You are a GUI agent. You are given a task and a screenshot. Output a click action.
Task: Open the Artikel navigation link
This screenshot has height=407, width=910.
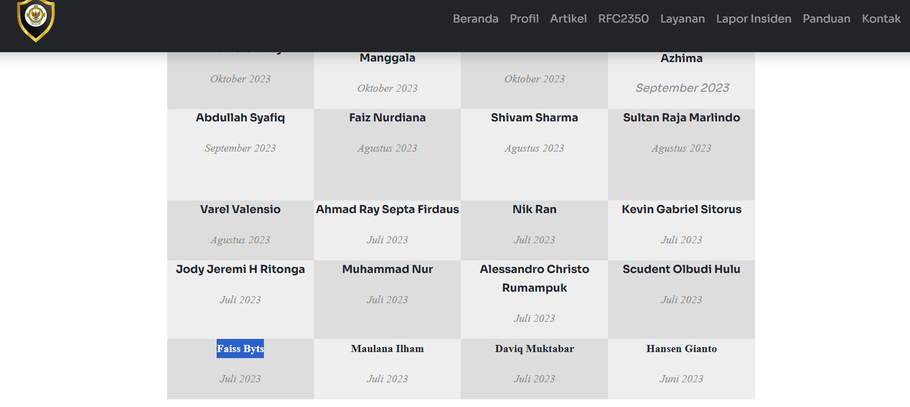click(x=568, y=19)
